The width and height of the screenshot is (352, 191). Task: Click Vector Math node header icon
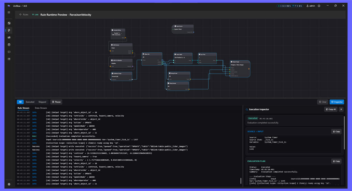[175, 54]
